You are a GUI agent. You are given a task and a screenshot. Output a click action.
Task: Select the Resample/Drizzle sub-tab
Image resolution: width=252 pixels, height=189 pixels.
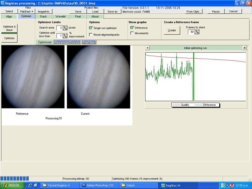click(67, 42)
